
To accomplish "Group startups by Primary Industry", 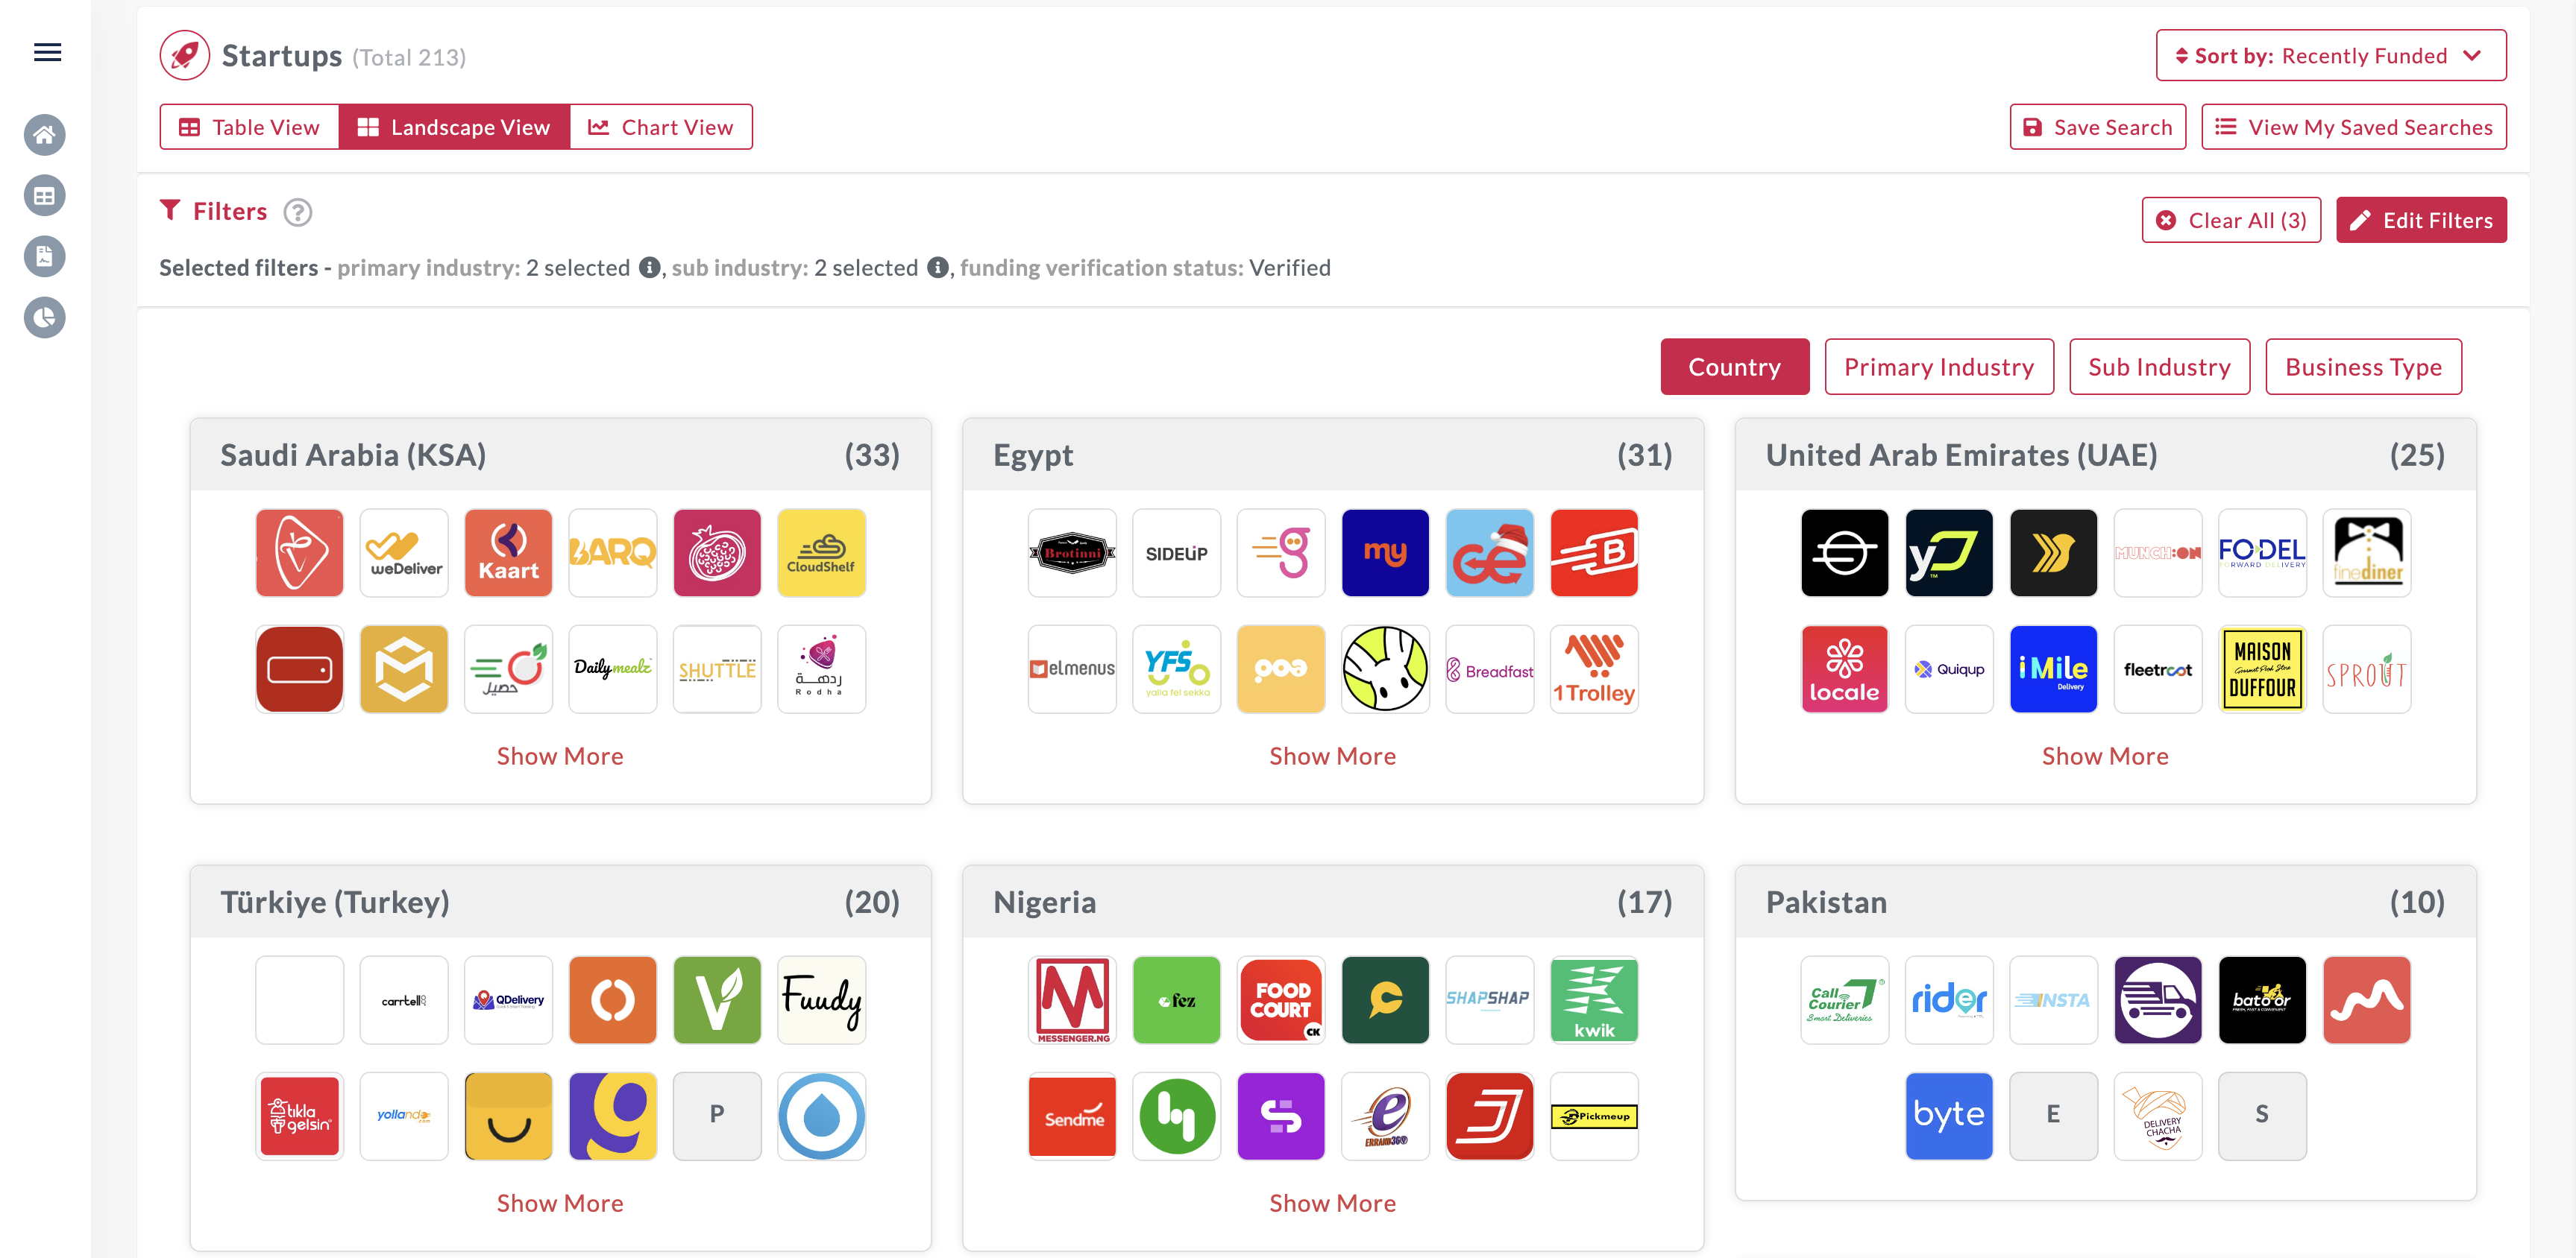I will coord(1938,367).
